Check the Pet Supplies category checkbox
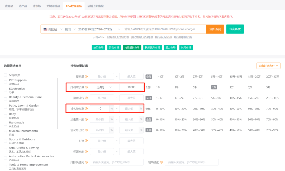This screenshot has height=171, width=285. click(5, 82)
